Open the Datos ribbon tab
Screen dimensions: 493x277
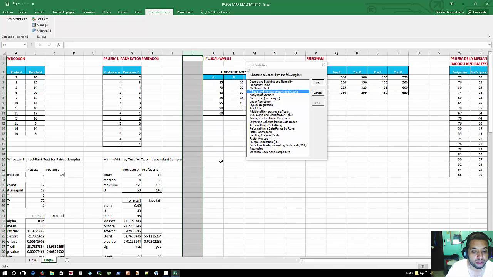pos(106,12)
